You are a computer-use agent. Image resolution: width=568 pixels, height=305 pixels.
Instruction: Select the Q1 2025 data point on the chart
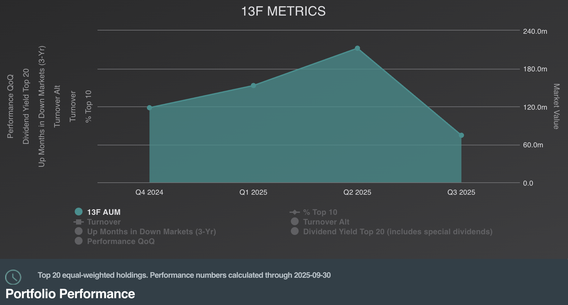pyautogui.click(x=253, y=86)
